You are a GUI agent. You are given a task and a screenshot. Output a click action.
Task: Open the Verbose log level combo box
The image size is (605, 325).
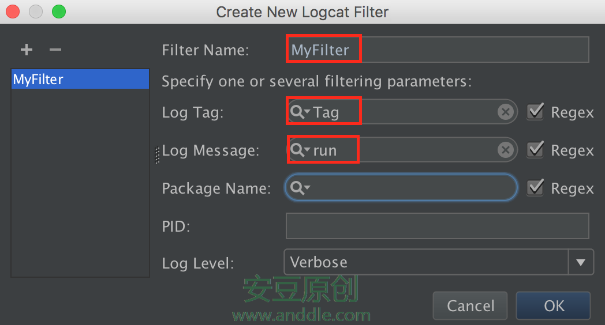click(x=426, y=263)
